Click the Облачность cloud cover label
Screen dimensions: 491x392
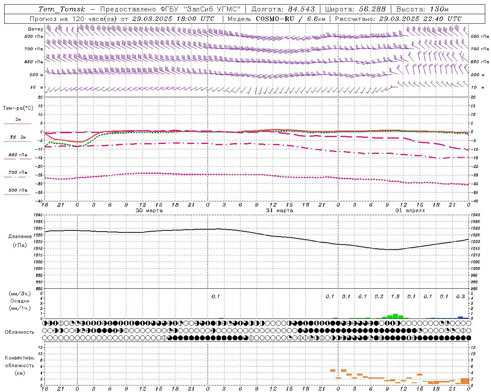[20, 332]
